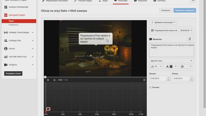Image resolution: width=206 pixels, height=116 pixels.
Task: Click the Создать camera icon
Action: coord(6,65)
